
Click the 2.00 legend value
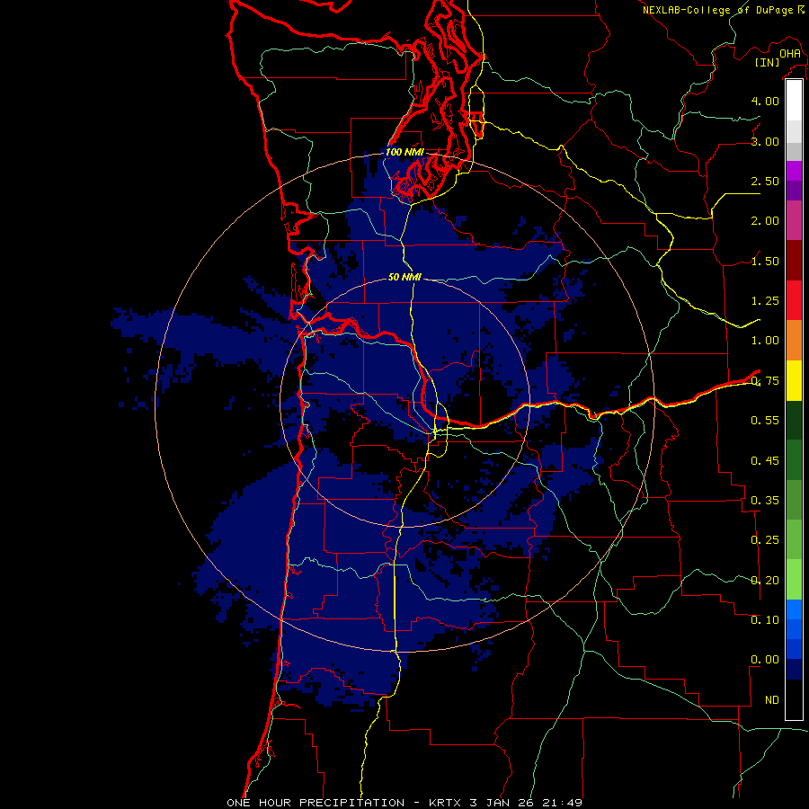pos(765,221)
